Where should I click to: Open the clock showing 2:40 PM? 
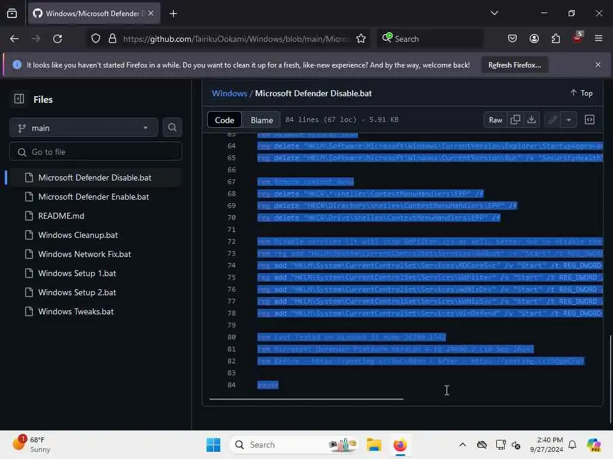(546, 445)
